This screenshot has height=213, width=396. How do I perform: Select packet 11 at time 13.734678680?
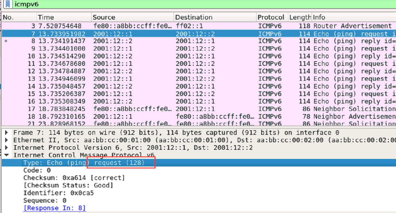[x=199, y=64]
